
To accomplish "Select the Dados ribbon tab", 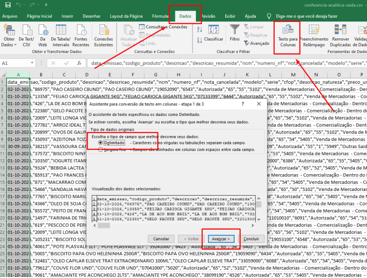I will (186, 16).
